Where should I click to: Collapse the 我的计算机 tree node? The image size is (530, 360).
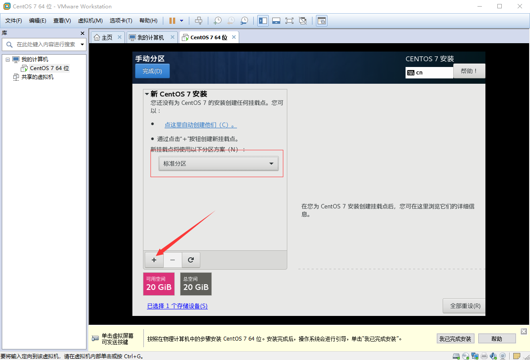(x=8, y=59)
